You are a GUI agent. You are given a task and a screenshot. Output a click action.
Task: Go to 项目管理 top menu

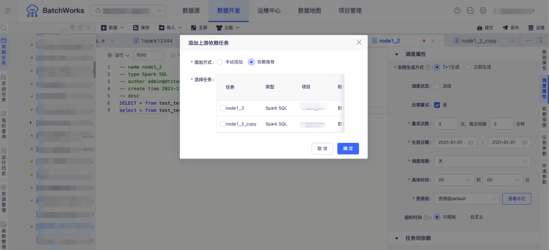pyautogui.click(x=350, y=11)
